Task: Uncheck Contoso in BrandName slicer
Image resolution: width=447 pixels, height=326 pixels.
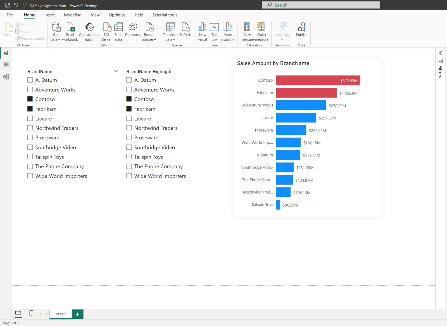Action: (30, 99)
